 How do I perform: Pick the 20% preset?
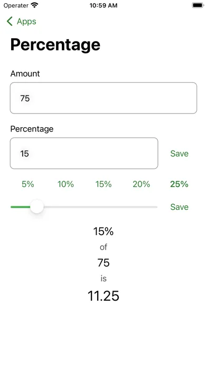(142, 184)
